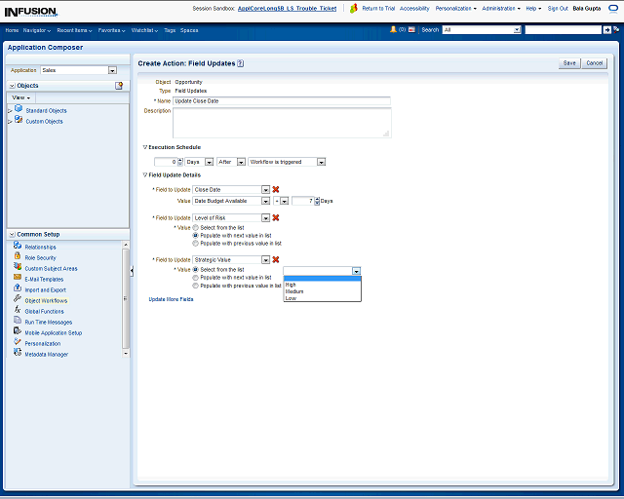Click the Update More Fields link

(171, 299)
